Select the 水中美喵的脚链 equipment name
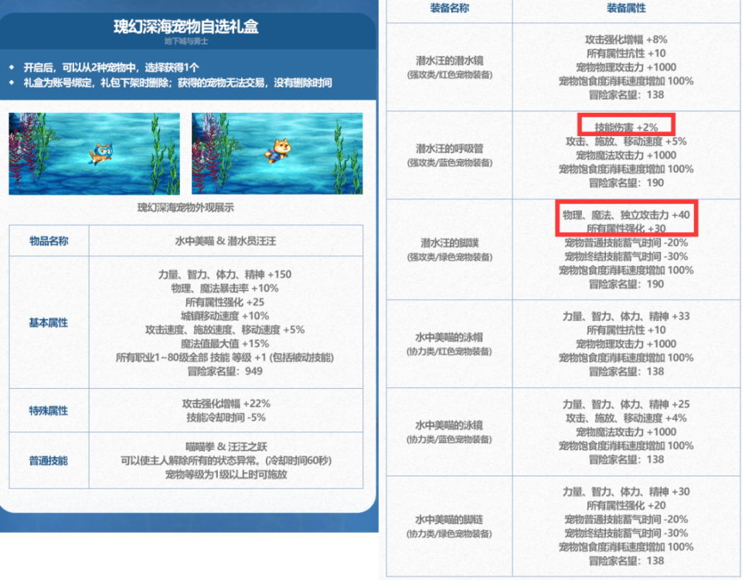 (449, 520)
